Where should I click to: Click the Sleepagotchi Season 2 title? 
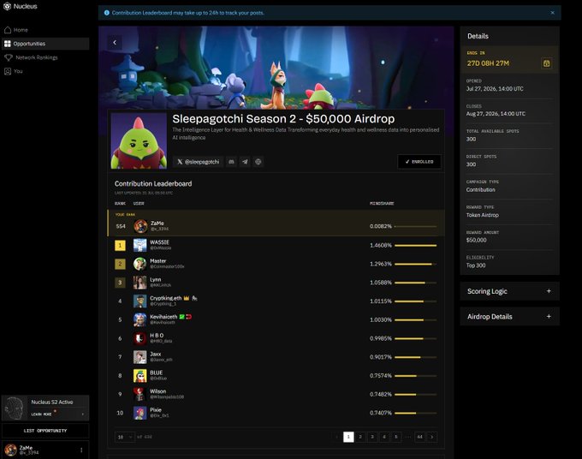(x=283, y=119)
